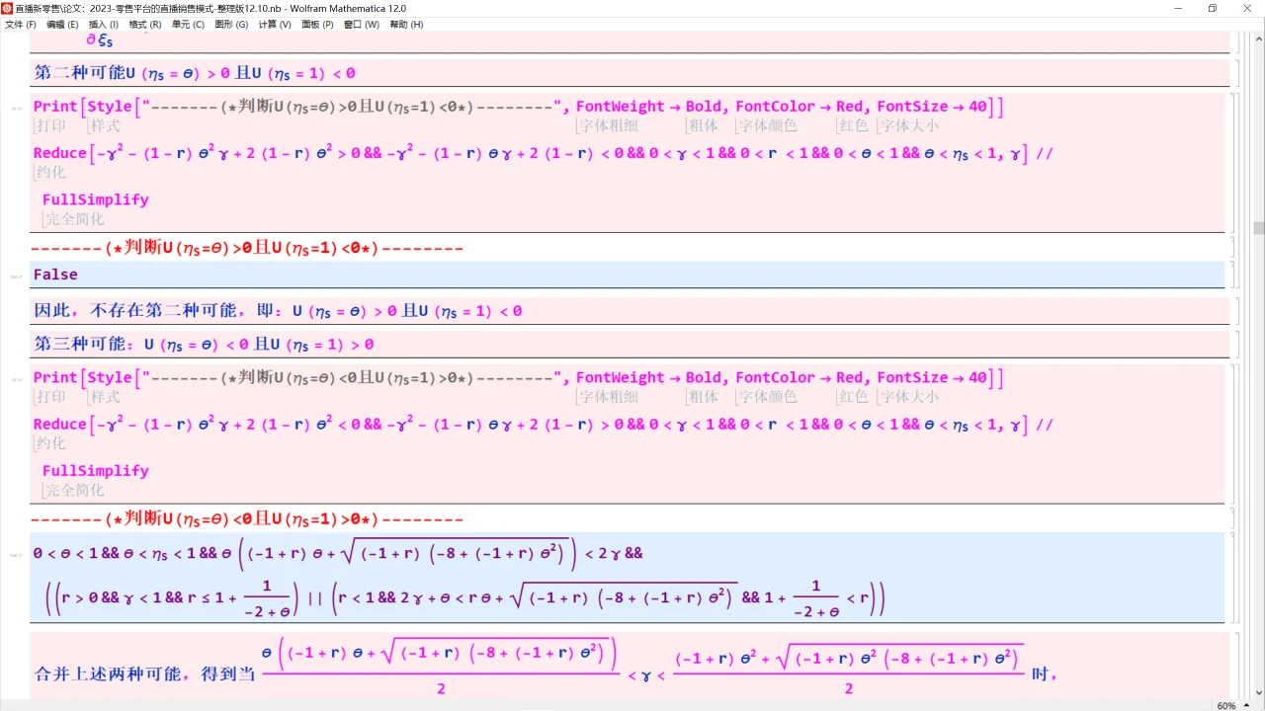Click the vertical scrollbar thumb
Viewport: 1265px width, 711px height.
point(1258,228)
